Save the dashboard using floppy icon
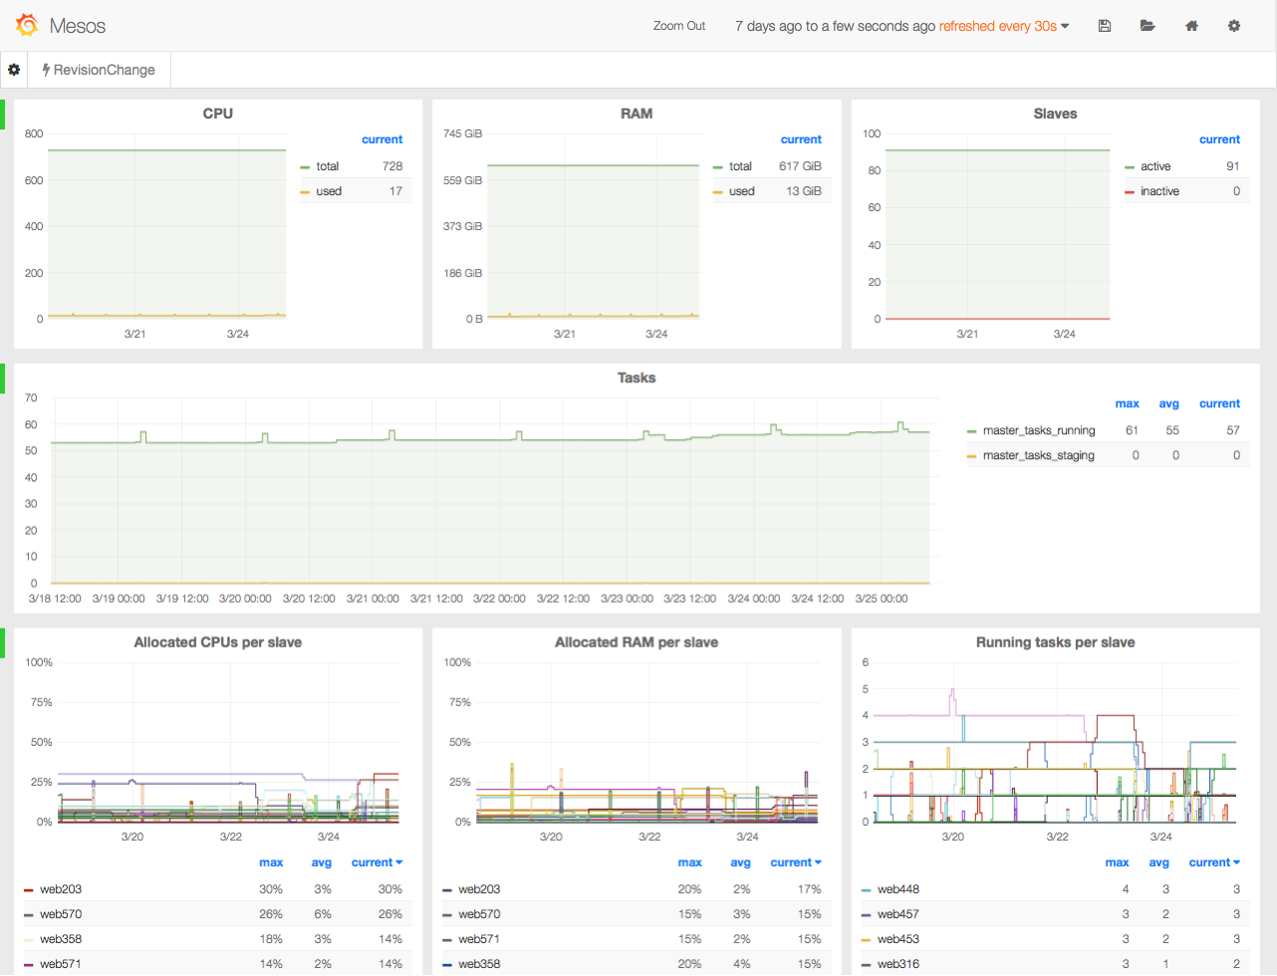1277x976 pixels. (x=1105, y=26)
